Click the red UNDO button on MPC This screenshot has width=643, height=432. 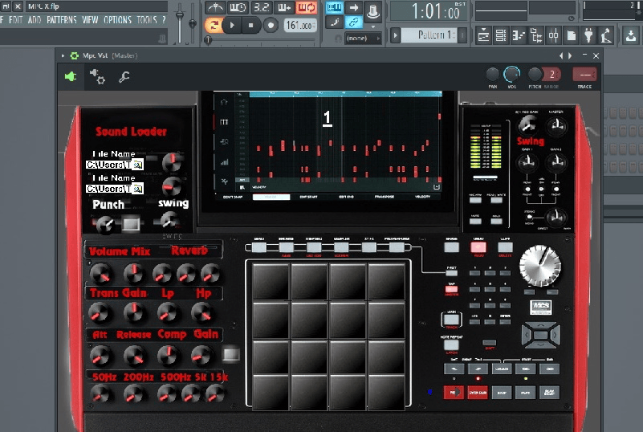tap(478, 247)
